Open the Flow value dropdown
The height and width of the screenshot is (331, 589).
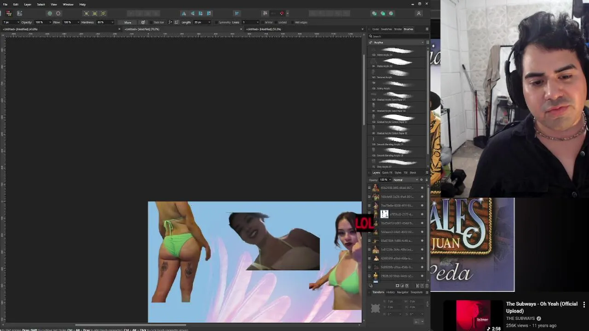[x=78, y=22]
